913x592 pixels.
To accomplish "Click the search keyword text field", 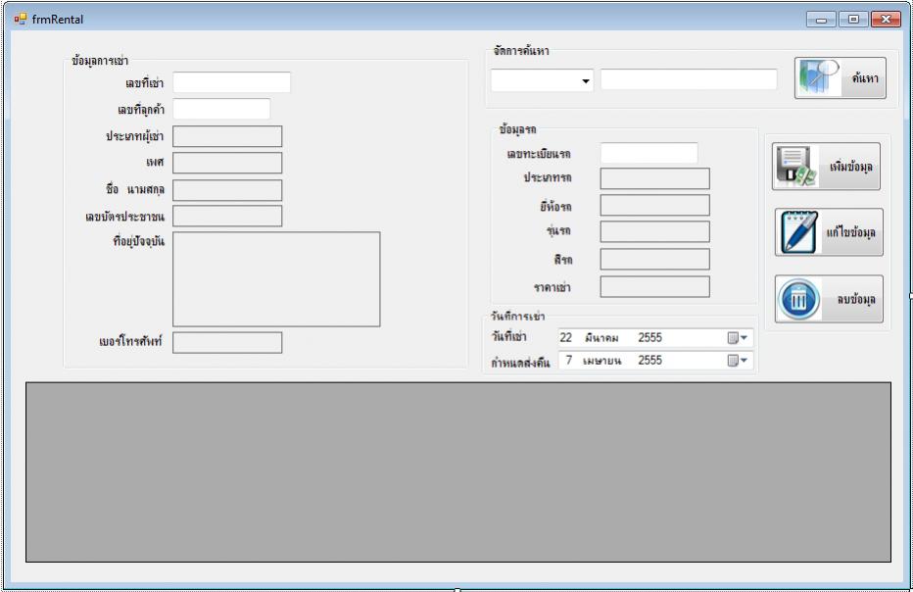I will [x=689, y=79].
